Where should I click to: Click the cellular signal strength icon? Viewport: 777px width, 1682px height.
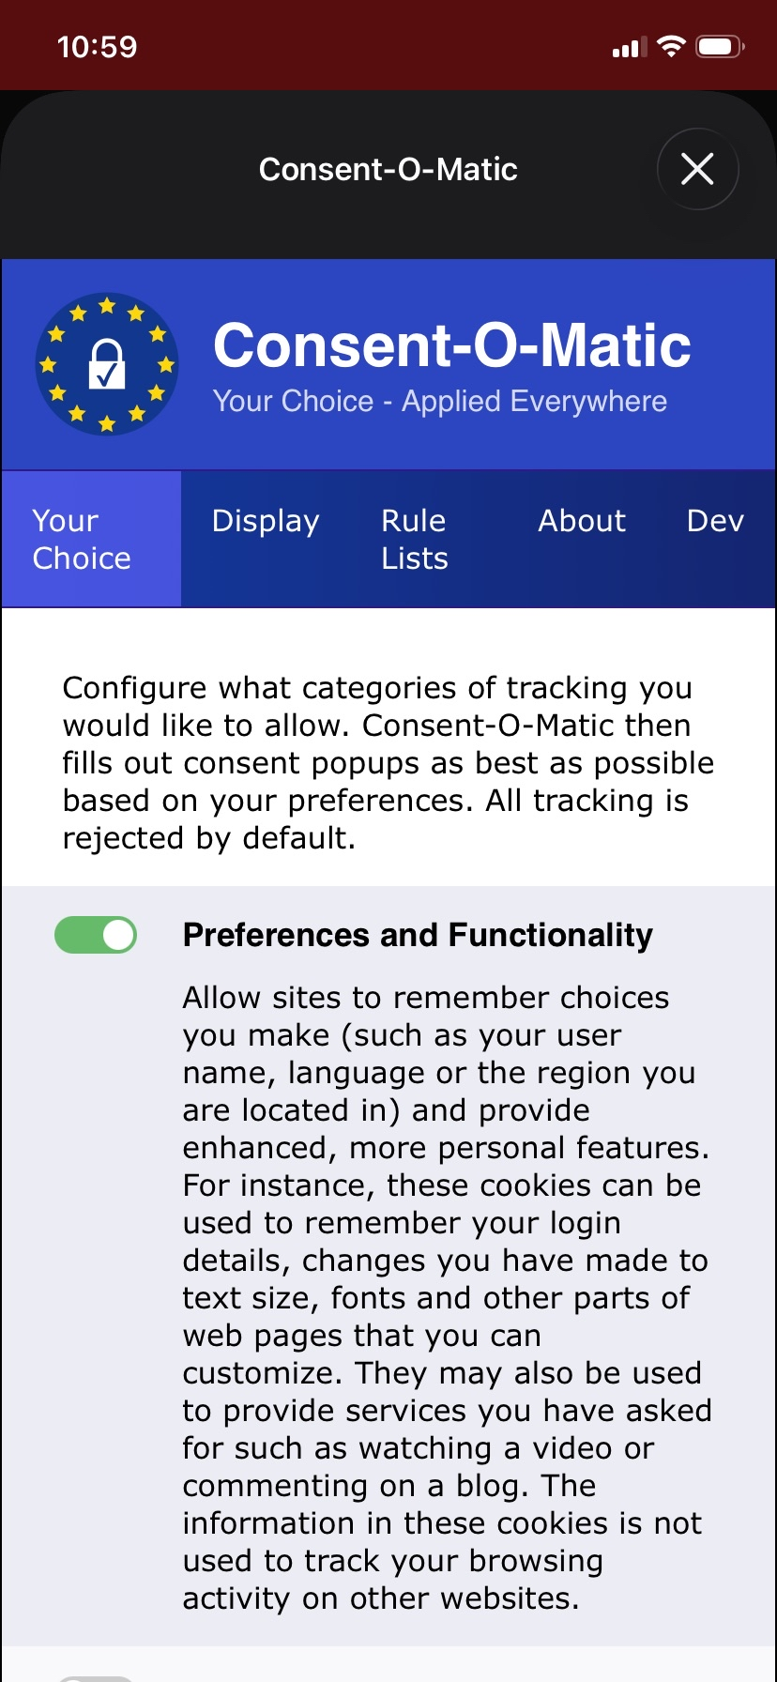[x=630, y=45]
